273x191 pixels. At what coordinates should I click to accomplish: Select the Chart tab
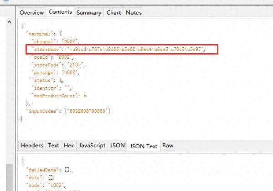[x=113, y=13]
